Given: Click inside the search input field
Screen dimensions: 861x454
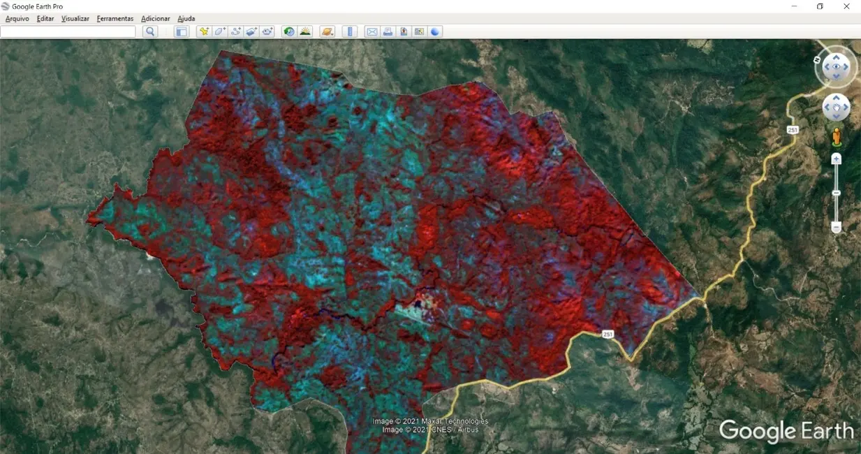Looking at the screenshot, I should coord(68,31).
